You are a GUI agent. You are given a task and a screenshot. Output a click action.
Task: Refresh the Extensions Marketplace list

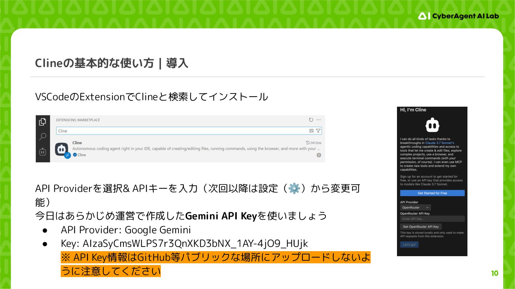click(311, 120)
